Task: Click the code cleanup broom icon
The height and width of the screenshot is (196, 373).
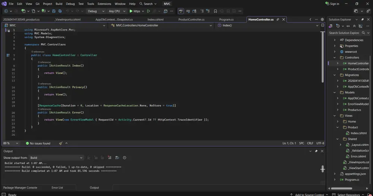Action: tap(61, 143)
